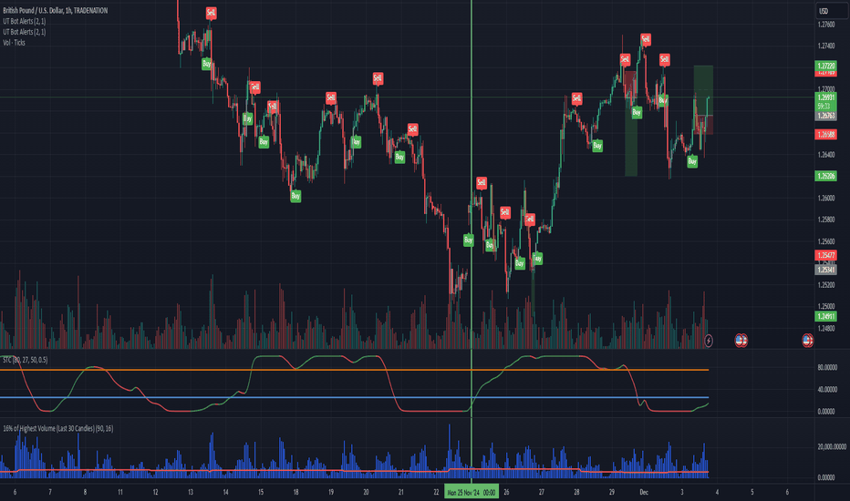Viewport: 850px width, 501px height.
Task: Click the red 1.25477 price label
Action: [x=826, y=255]
